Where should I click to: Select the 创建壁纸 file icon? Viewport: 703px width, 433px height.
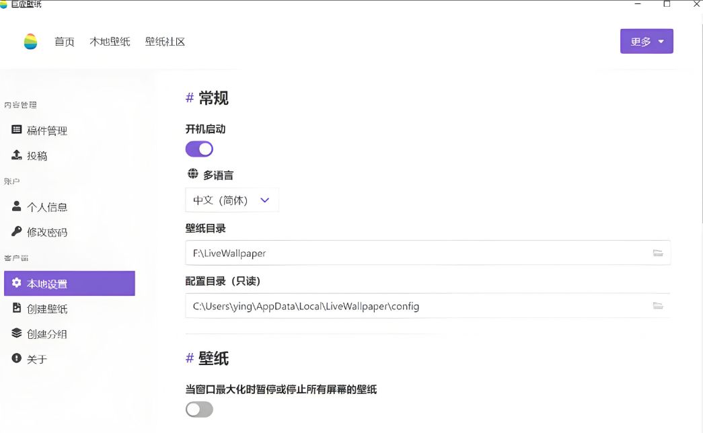point(17,308)
